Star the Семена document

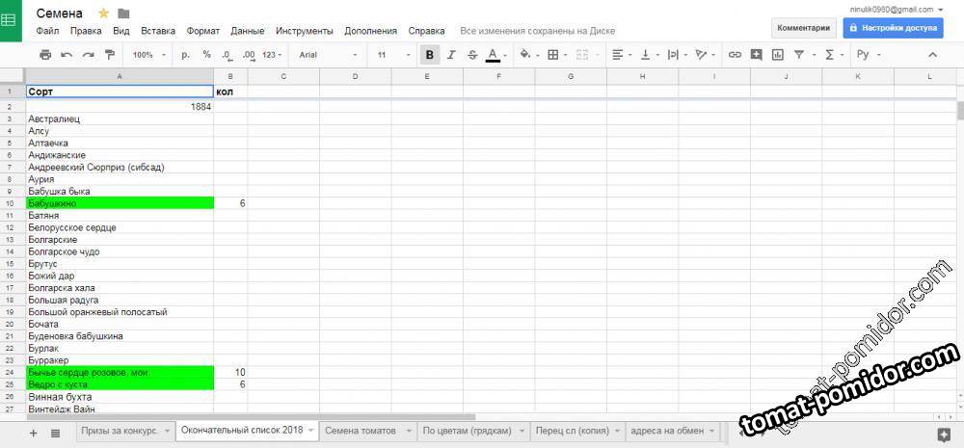click(x=103, y=13)
